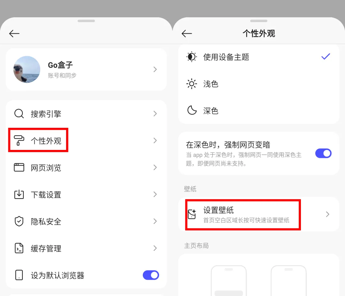Expand 隐私安全 chevron arrow
The image size is (345, 296).
click(x=155, y=221)
